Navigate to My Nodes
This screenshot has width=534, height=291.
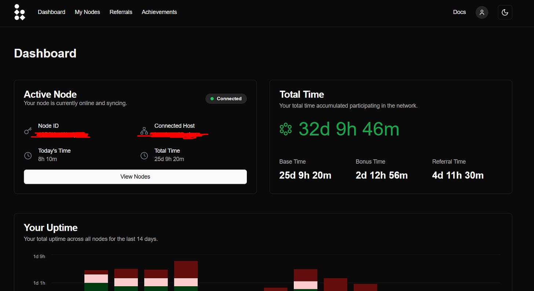point(87,12)
